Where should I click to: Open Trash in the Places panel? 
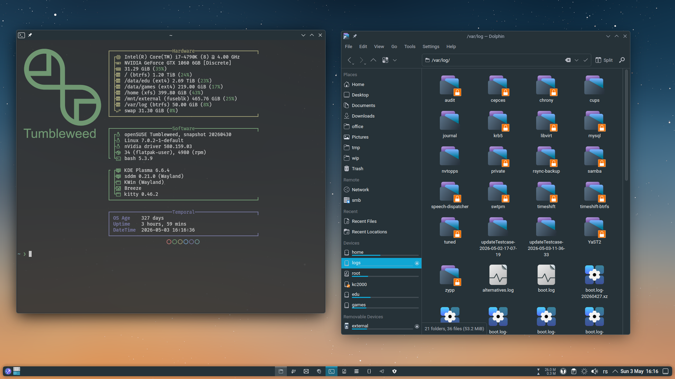click(x=381, y=168)
